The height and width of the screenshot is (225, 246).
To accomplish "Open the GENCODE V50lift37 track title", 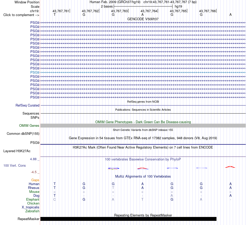I will click(x=143, y=19).
